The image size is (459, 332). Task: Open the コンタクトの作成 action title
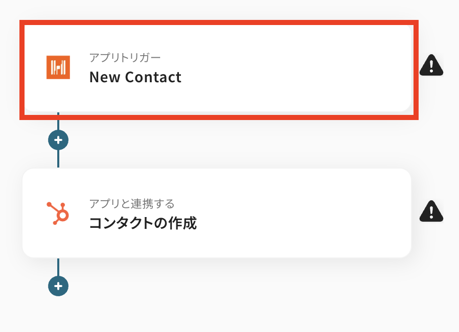point(143,223)
